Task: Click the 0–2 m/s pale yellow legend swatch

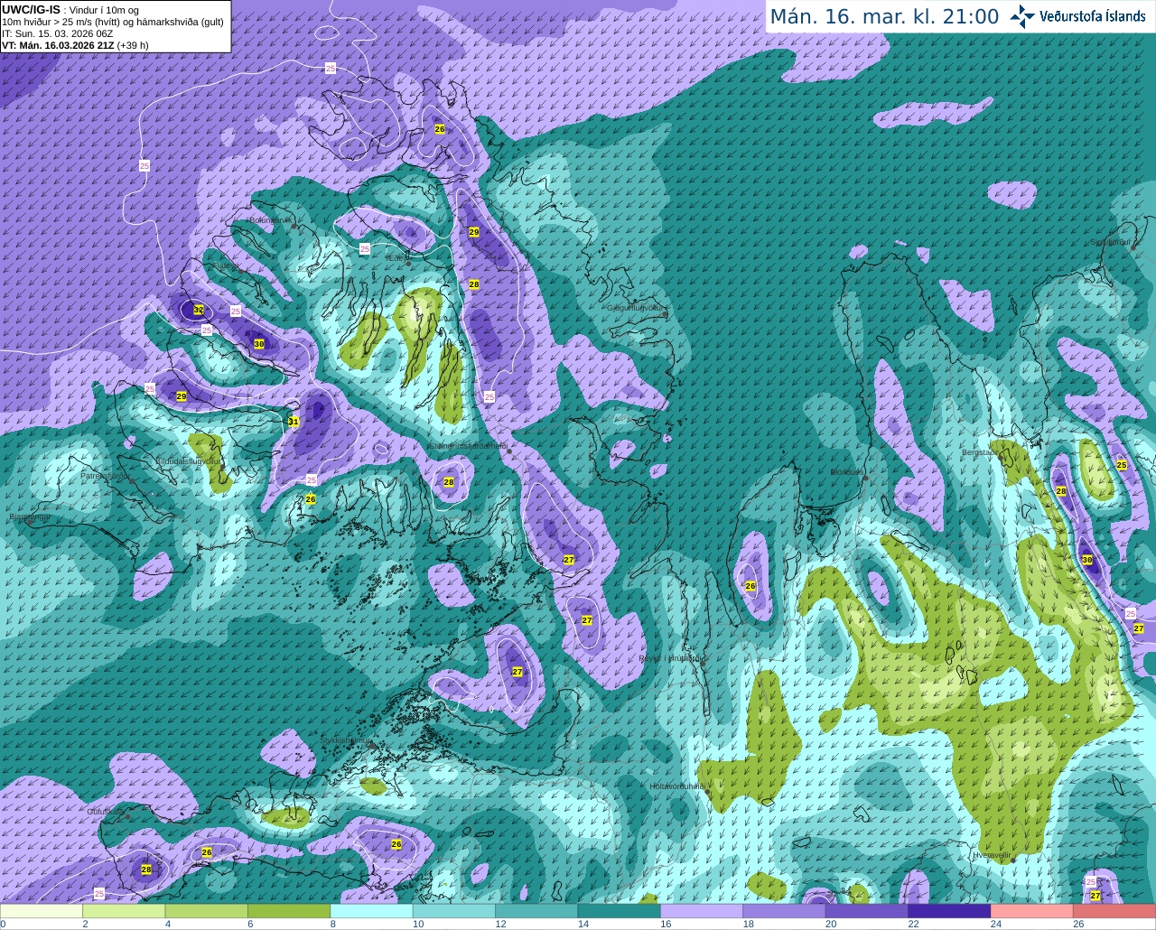Action: pyautogui.click(x=42, y=911)
